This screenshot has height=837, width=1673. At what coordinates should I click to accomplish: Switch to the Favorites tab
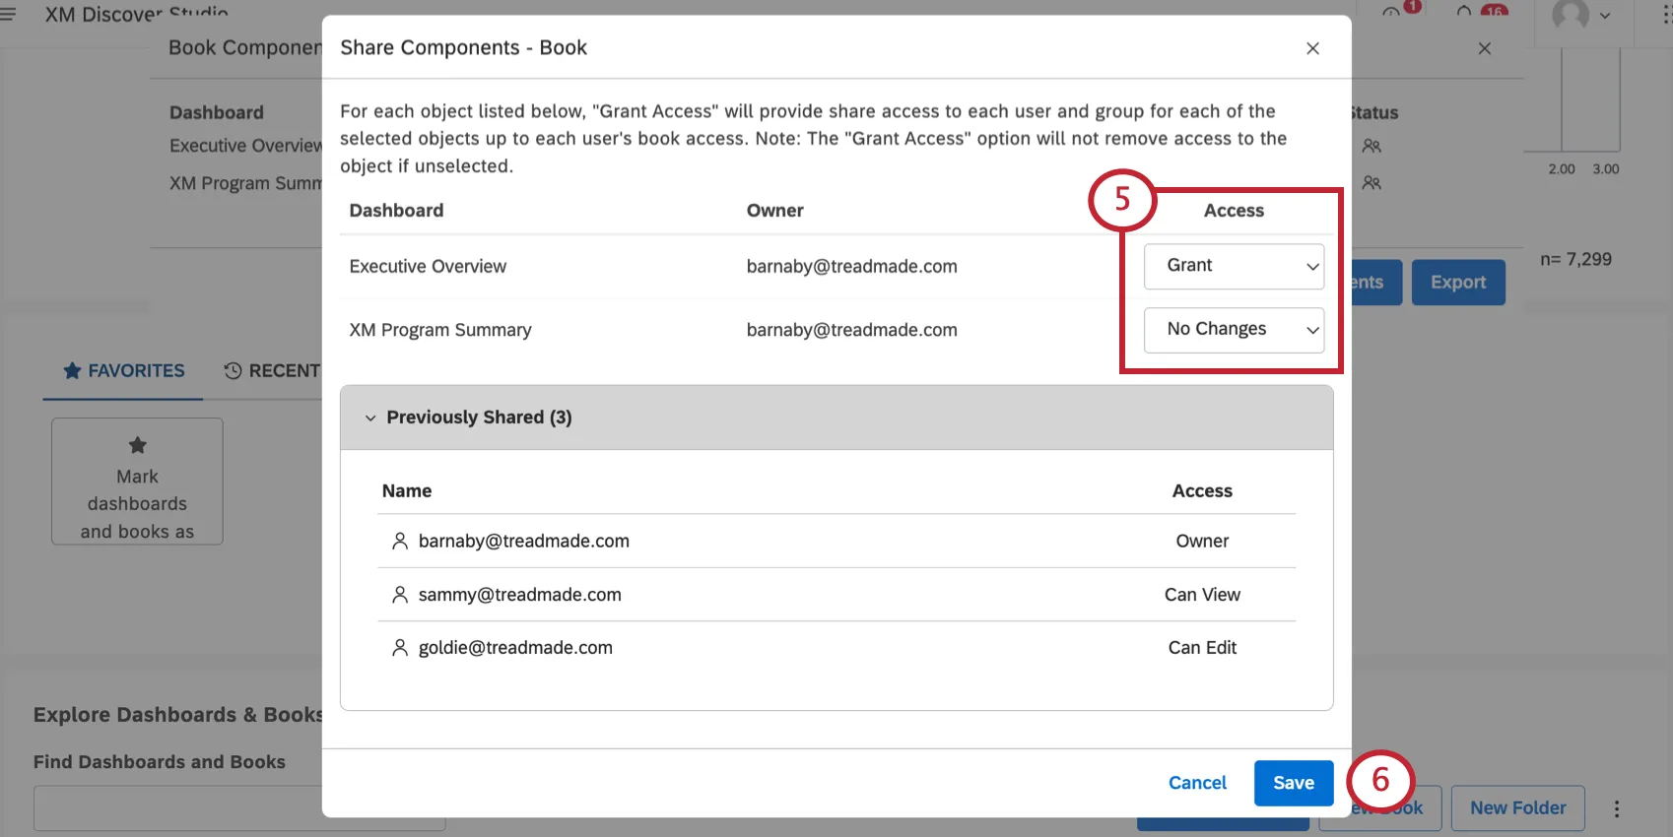124,371
